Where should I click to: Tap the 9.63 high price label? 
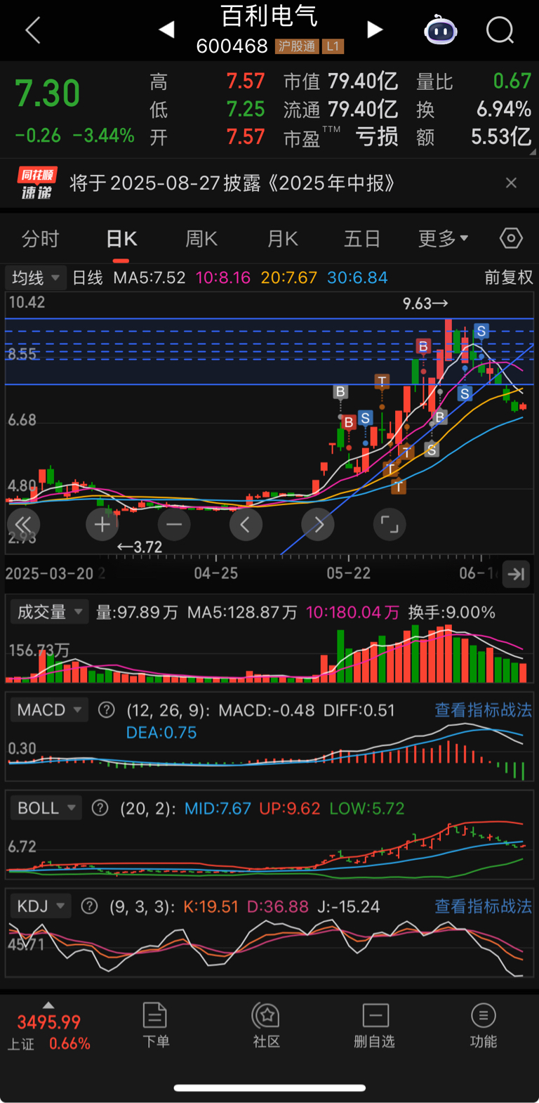(425, 304)
